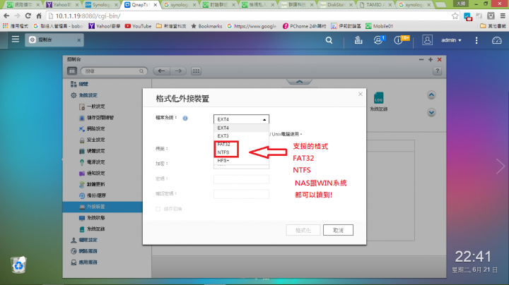Click the QTS desktop search magnifier icon
Screen dimensions: 509x285
tap(329, 40)
